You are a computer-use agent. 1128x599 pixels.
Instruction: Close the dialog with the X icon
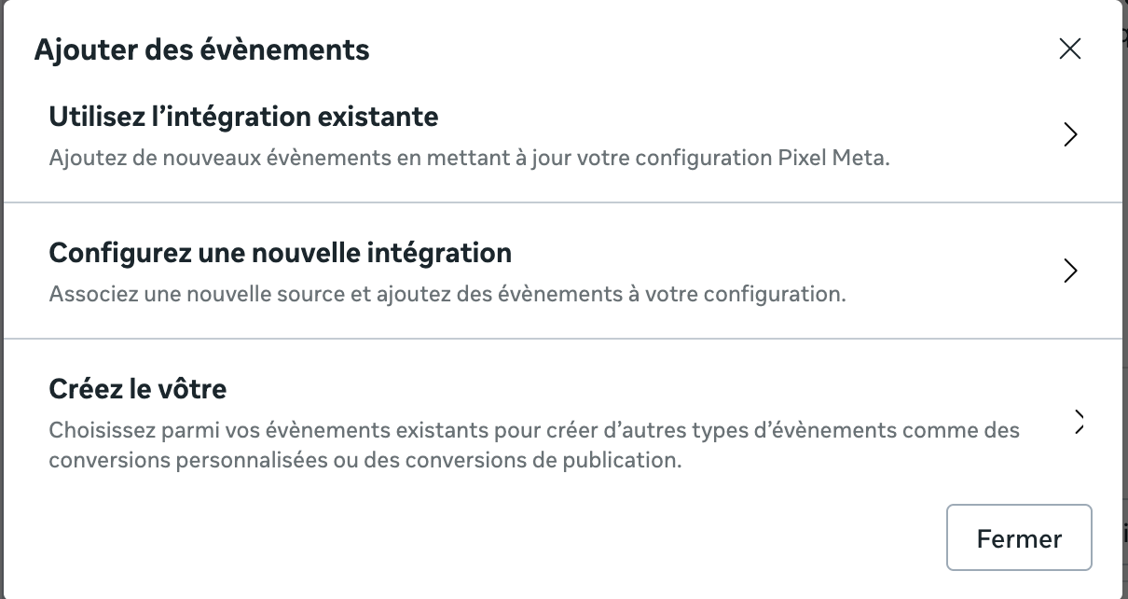click(1069, 49)
